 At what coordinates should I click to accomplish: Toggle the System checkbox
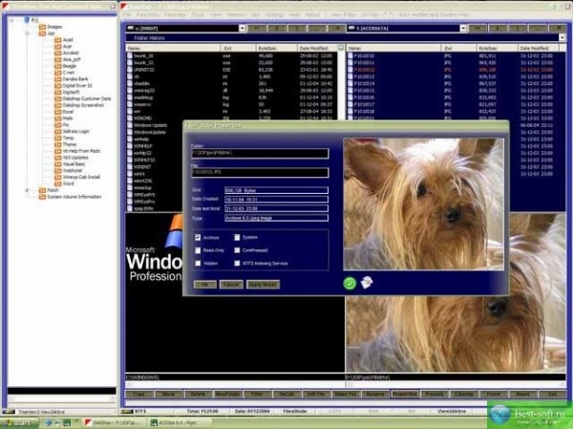tap(237, 238)
